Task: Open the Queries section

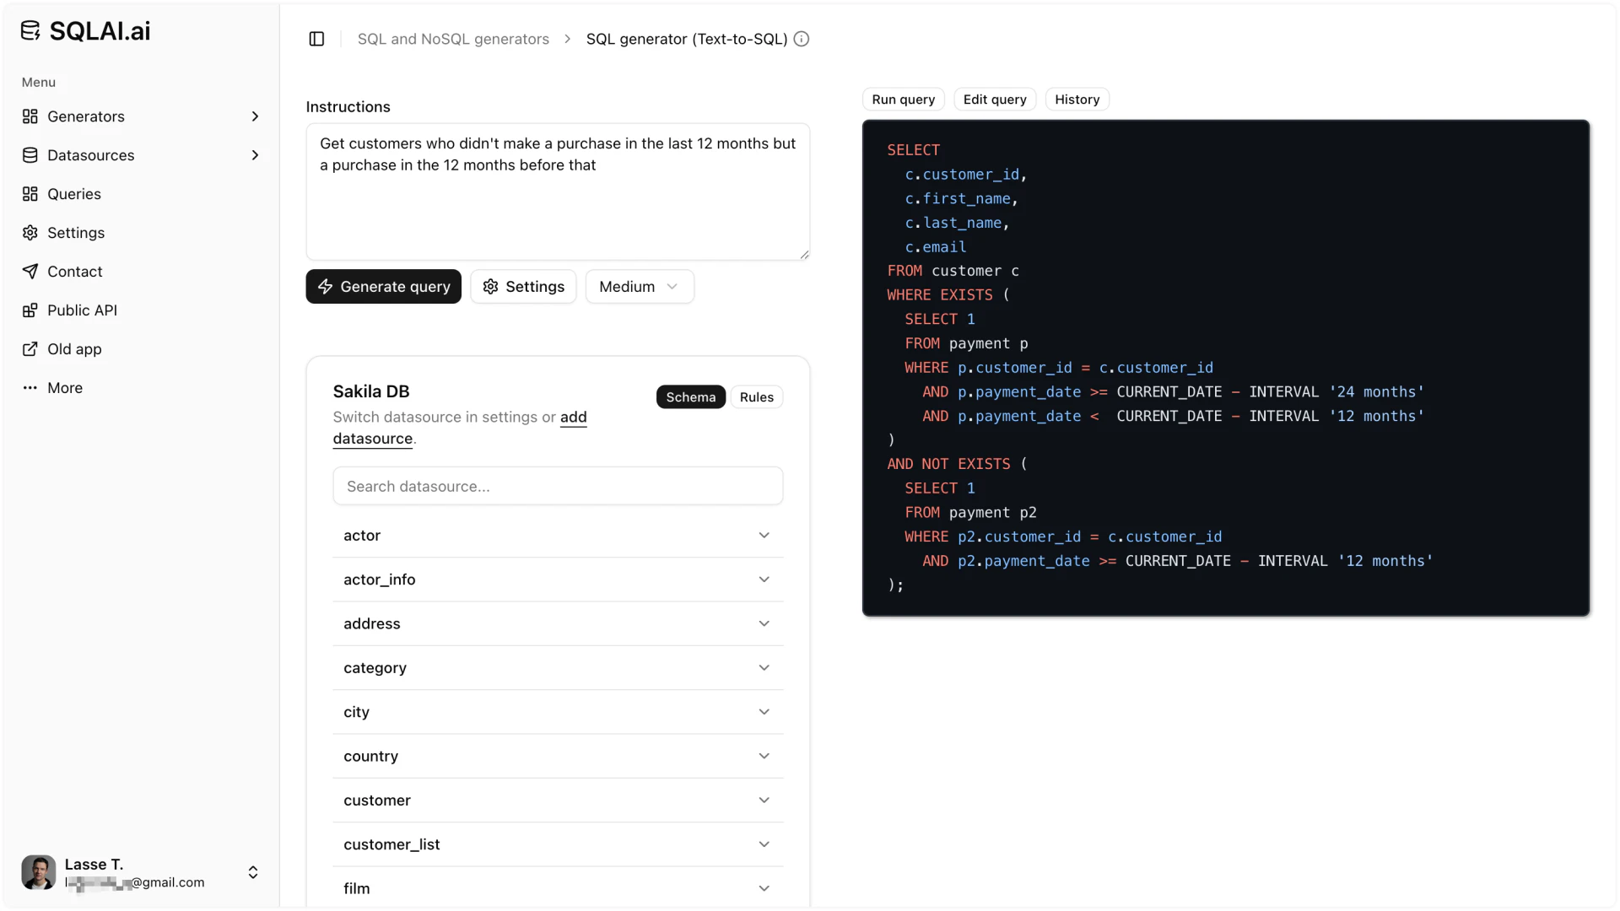Action: tap(74, 194)
